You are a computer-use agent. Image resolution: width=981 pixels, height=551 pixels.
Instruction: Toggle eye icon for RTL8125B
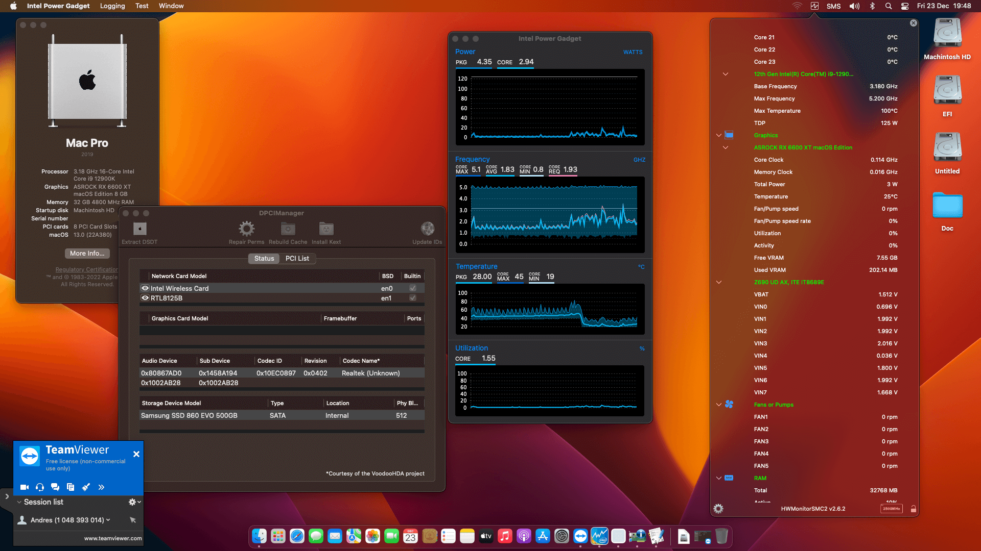coord(145,298)
